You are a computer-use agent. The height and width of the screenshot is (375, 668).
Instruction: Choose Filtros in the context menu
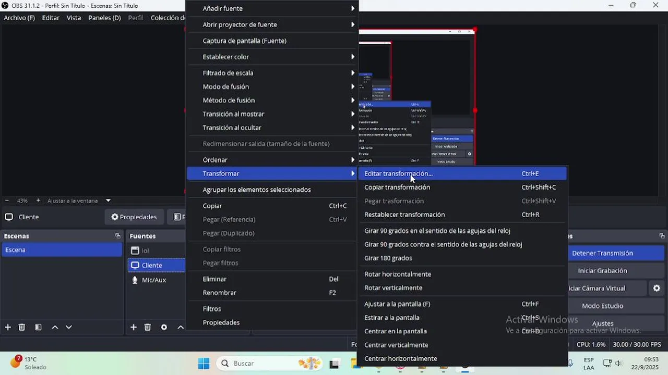[272, 309]
